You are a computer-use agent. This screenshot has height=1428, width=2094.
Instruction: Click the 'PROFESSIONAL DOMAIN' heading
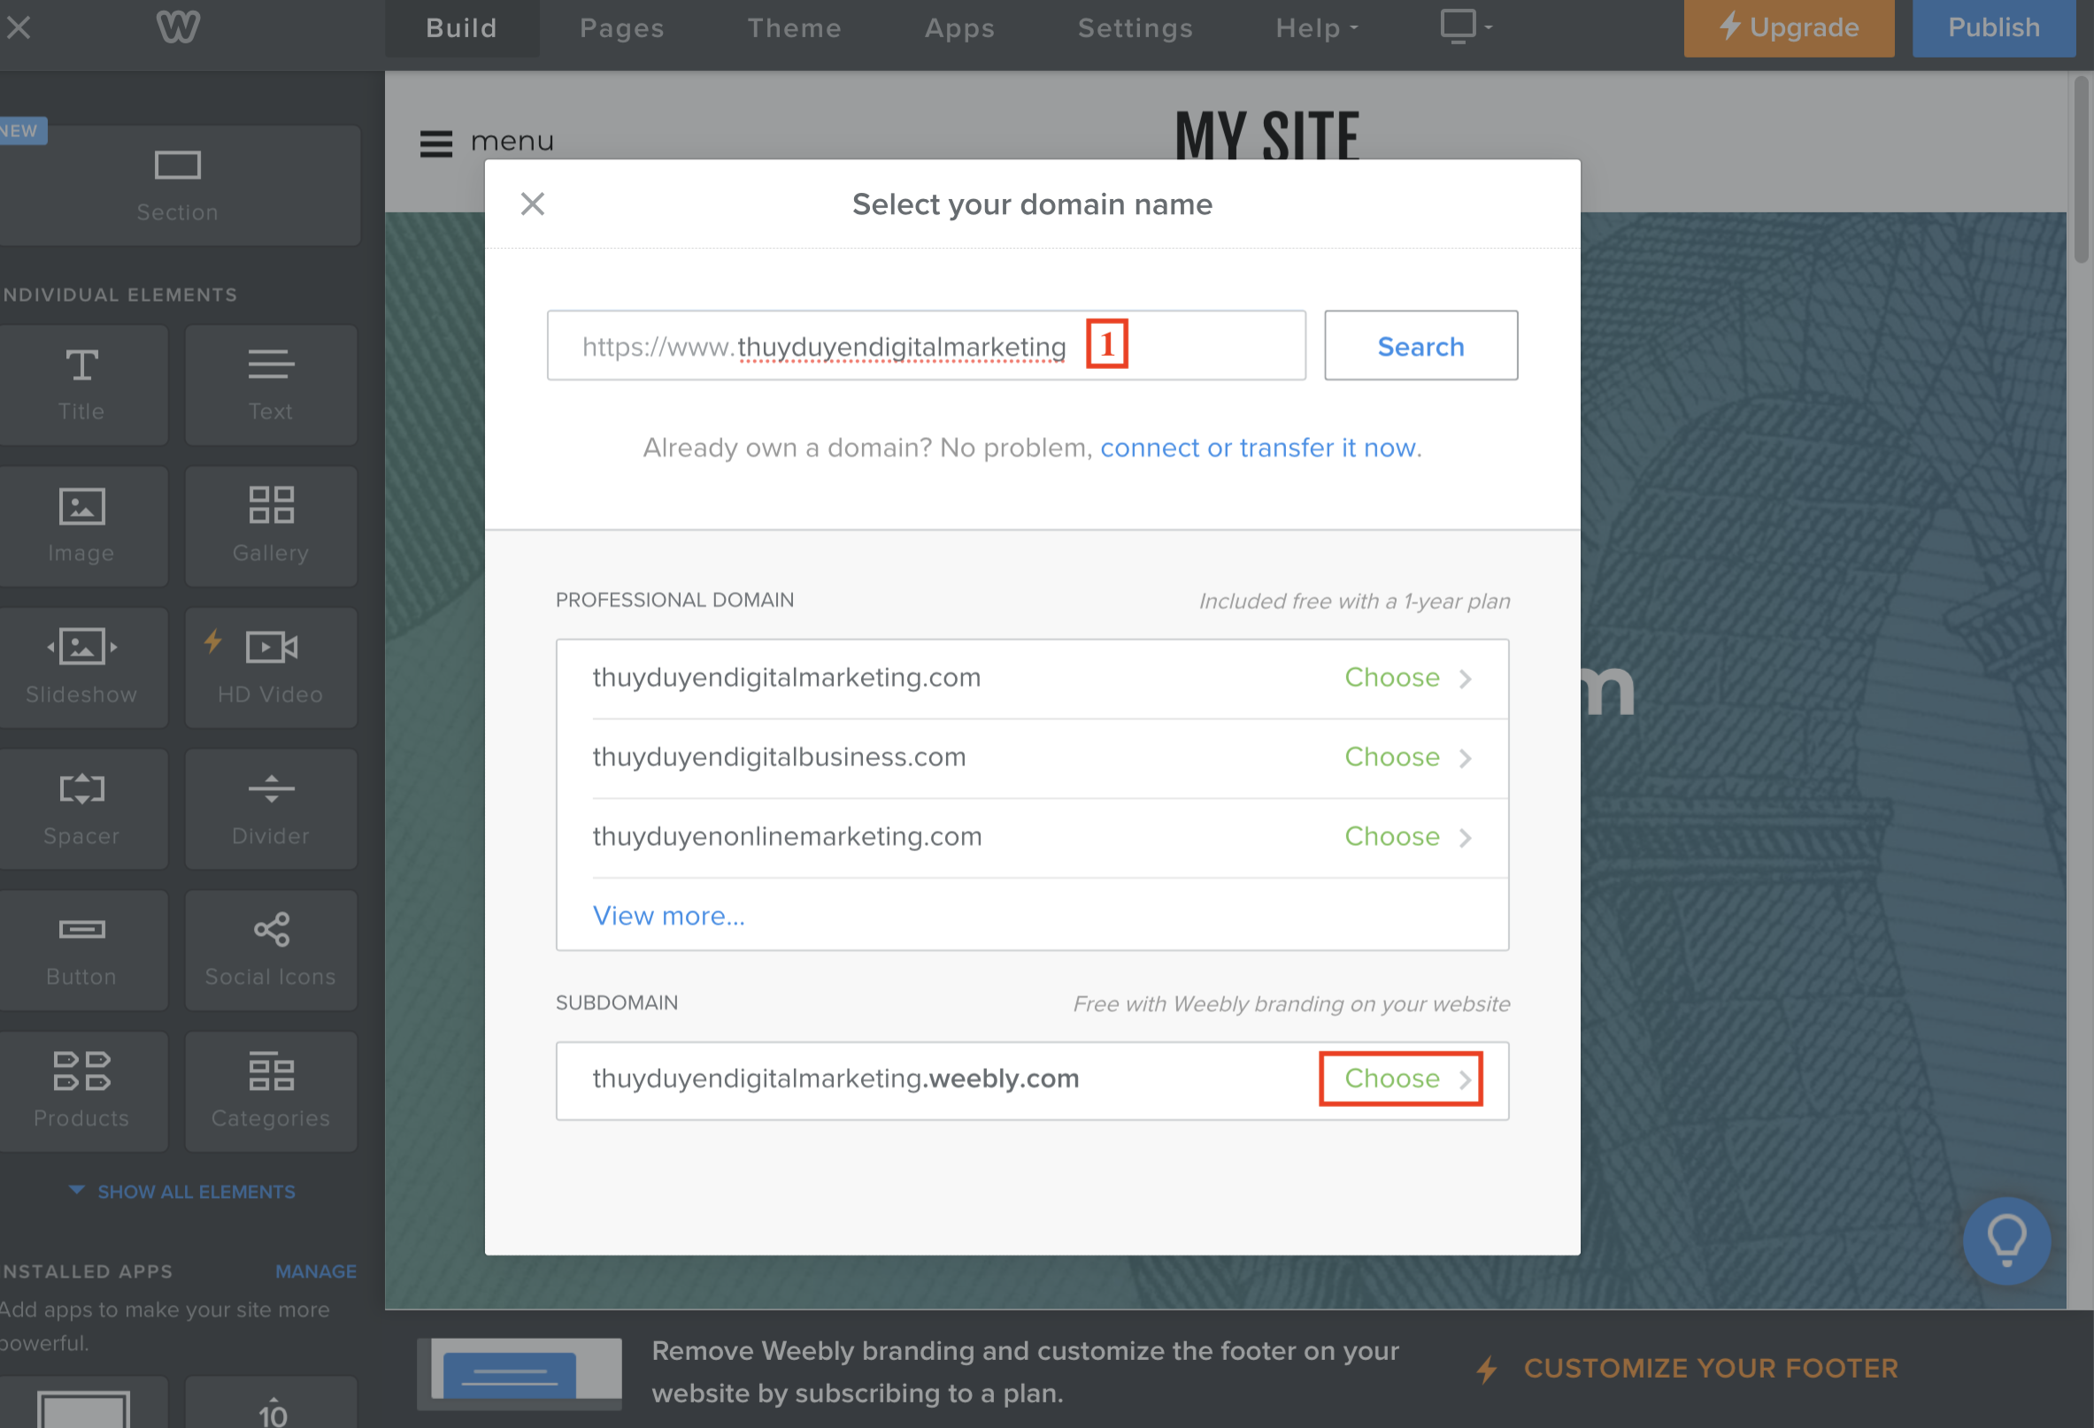[x=674, y=600]
